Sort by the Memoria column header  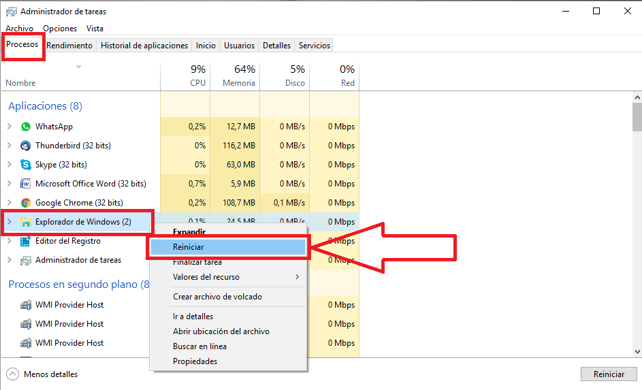(x=235, y=76)
